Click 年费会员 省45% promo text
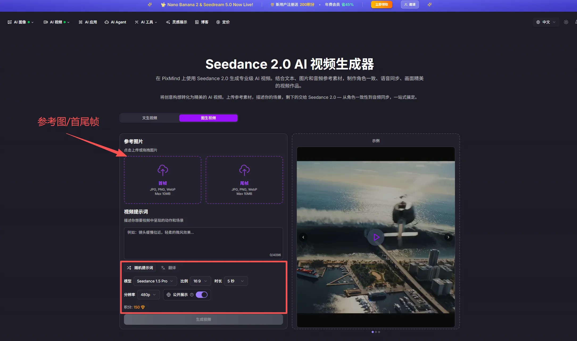This screenshot has height=341, width=577. [339, 5]
